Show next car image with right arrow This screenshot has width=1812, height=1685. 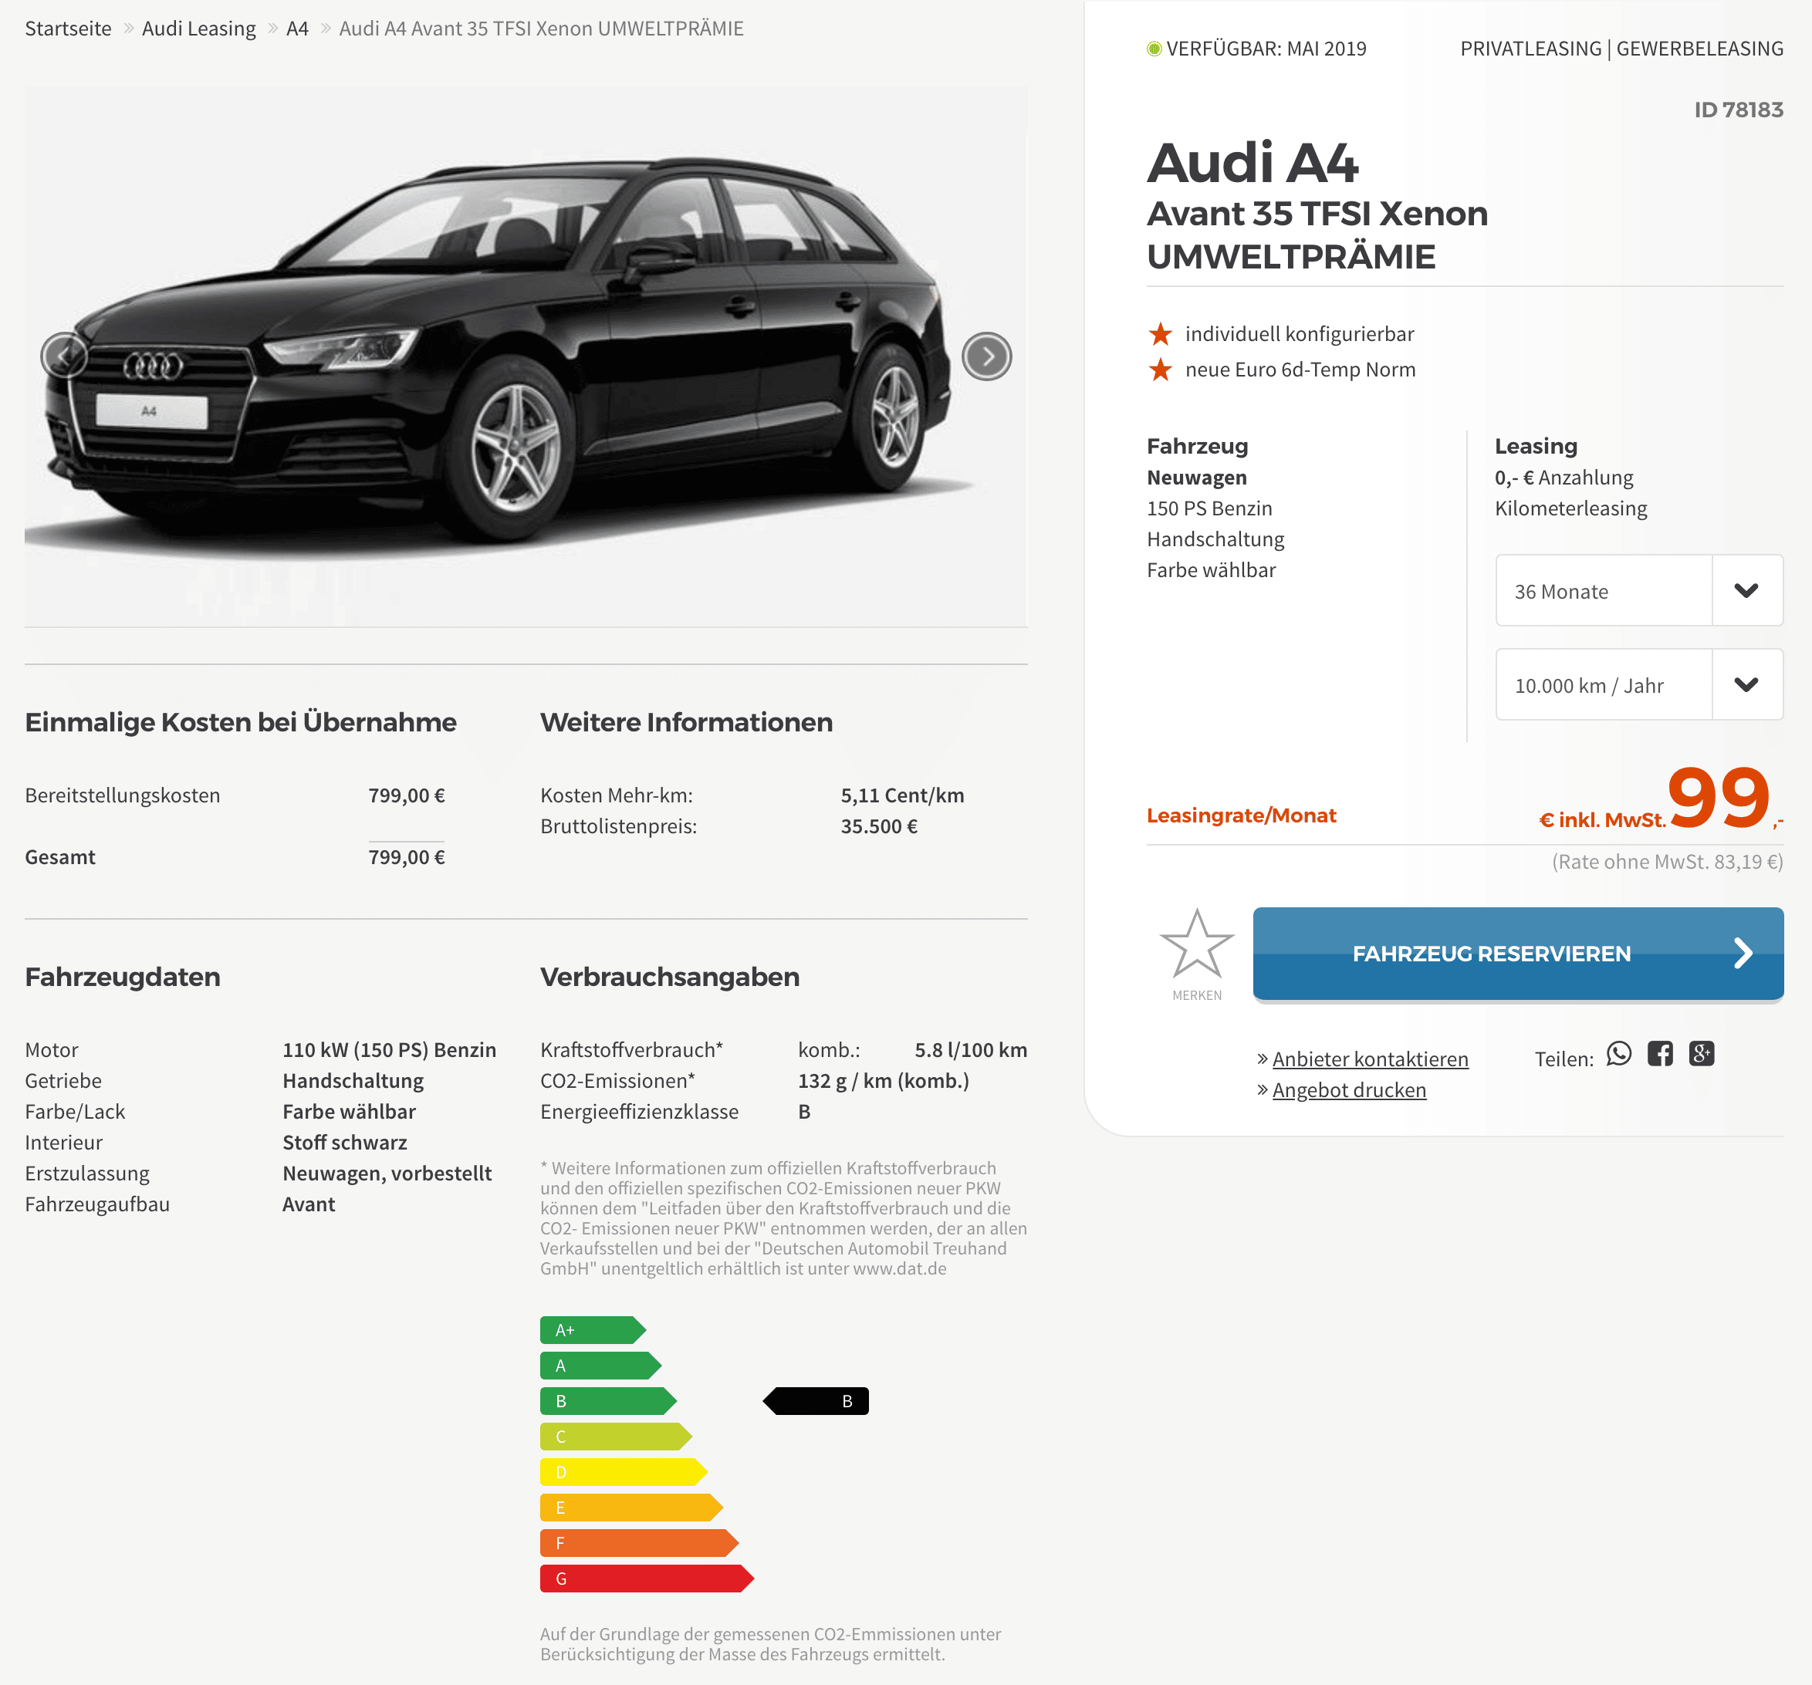(x=987, y=356)
